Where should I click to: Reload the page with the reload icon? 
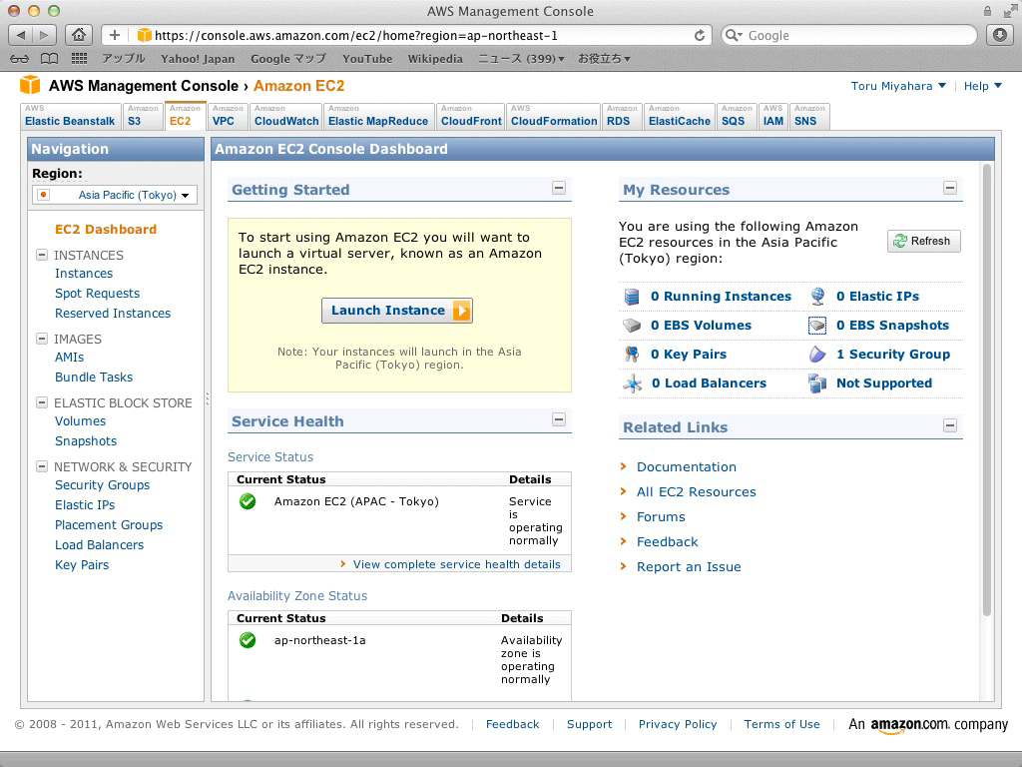(x=700, y=35)
